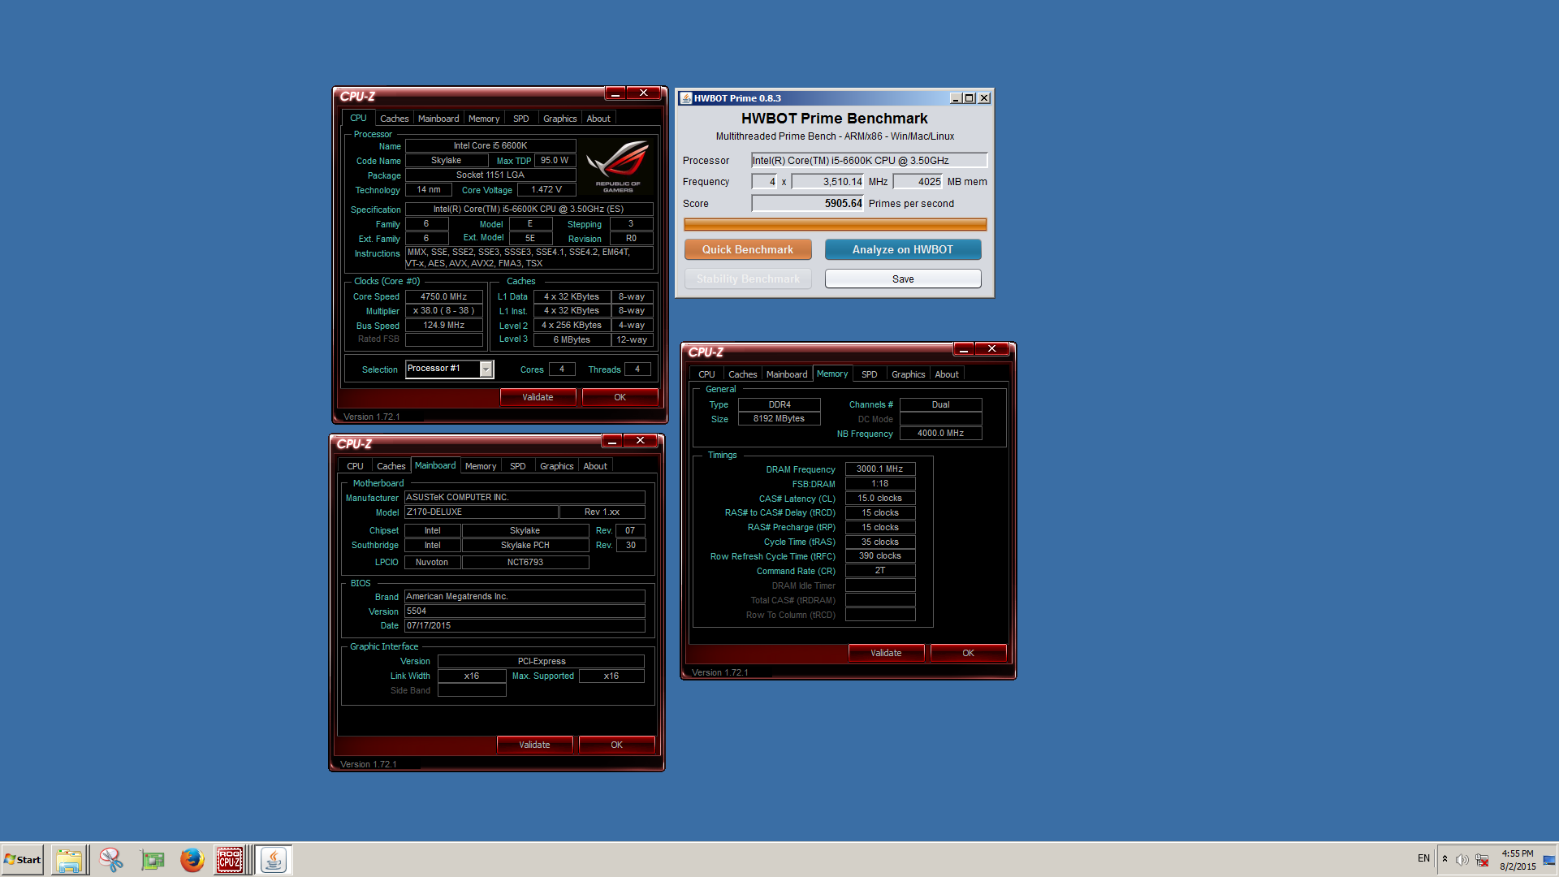
Task: Save the HWBOT Prime result
Action: pos(903,279)
